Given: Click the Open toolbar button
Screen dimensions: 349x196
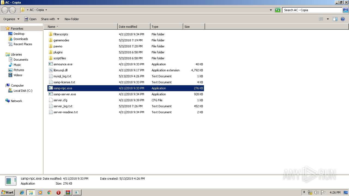Looking at the screenshot, I should coord(30,19).
